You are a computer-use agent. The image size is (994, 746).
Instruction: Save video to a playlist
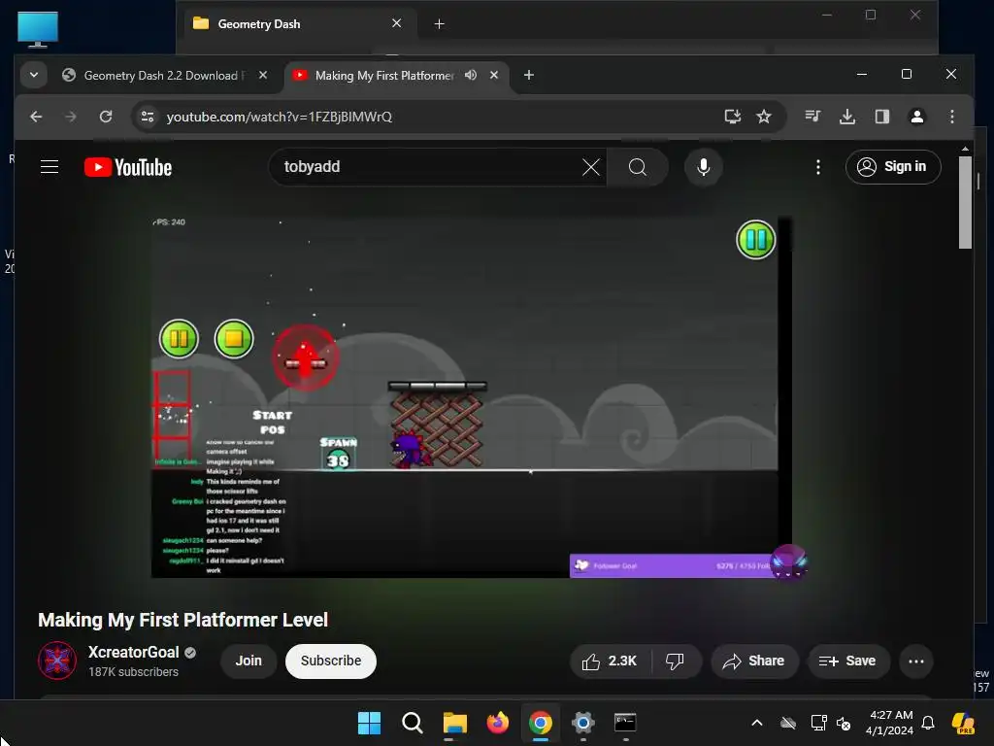coord(847,661)
